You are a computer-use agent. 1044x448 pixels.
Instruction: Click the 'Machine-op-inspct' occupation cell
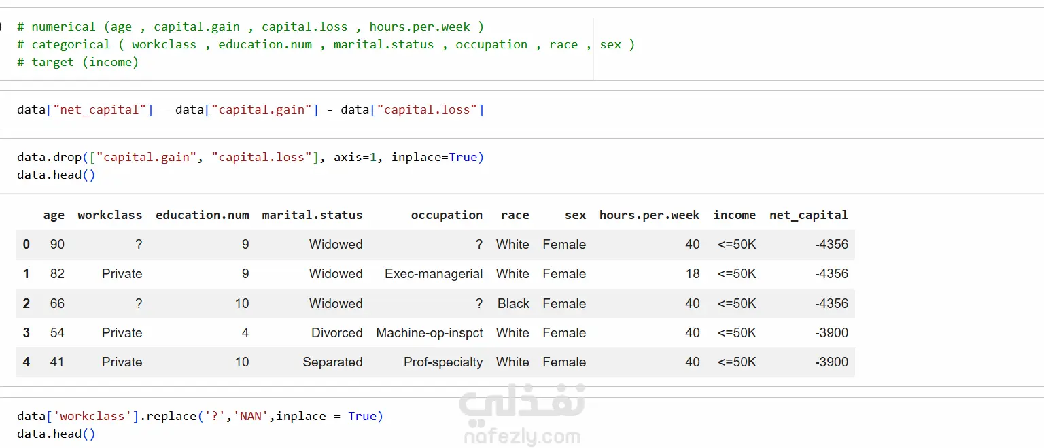coord(430,333)
